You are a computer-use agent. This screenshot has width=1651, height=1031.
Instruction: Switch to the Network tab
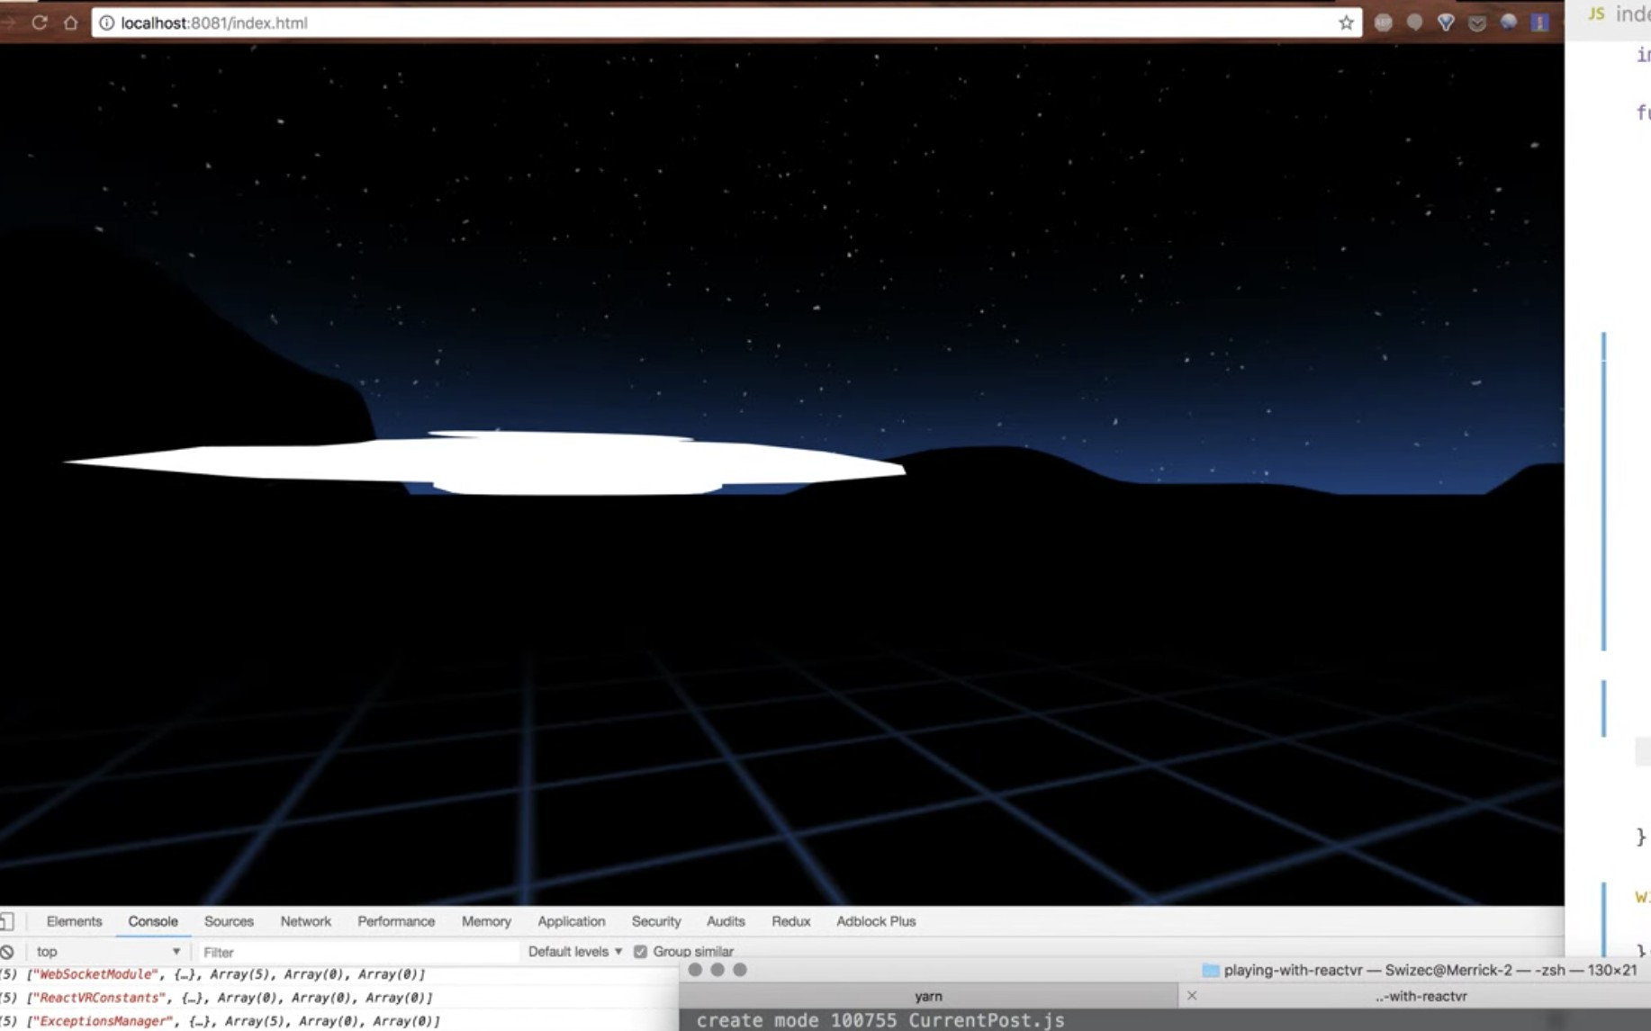coord(305,921)
